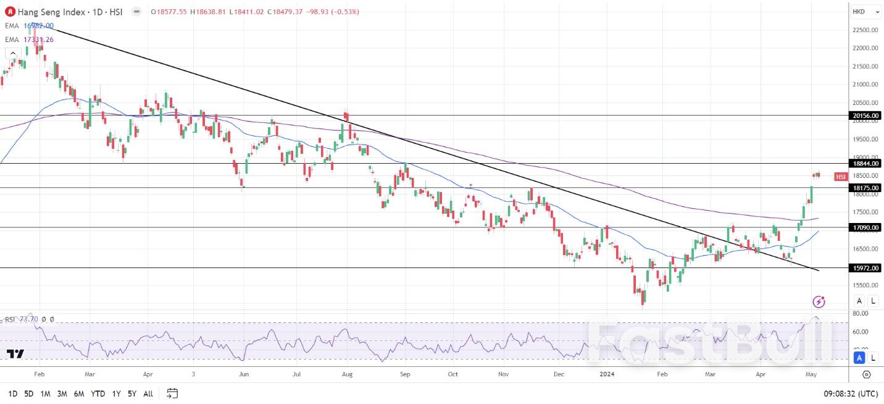Open the go-to-date calendar icon
The width and height of the screenshot is (884, 404).
tap(172, 393)
